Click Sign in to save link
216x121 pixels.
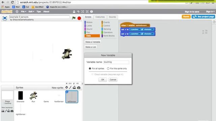[192, 12]
